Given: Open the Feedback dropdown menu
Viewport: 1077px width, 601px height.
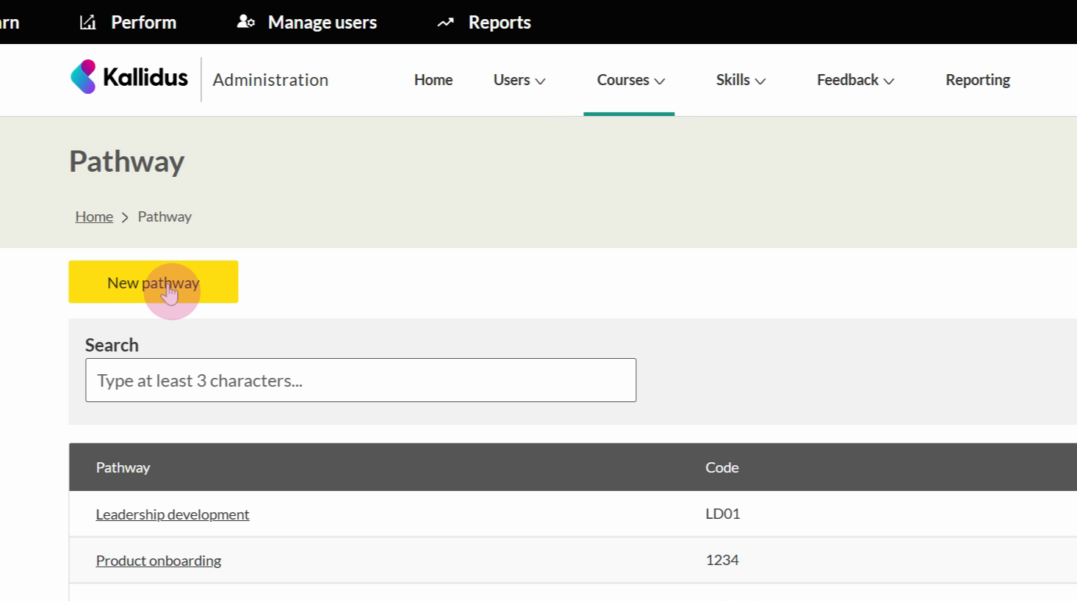Looking at the screenshot, I should point(854,80).
